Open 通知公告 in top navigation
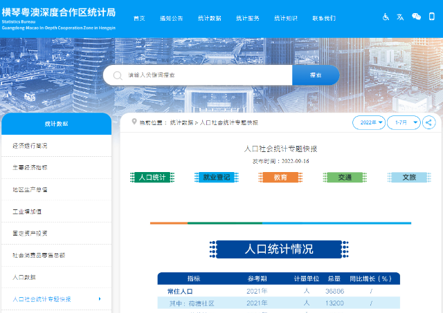Viewport: 443px width, 313px height. click(x=171, y=19)
